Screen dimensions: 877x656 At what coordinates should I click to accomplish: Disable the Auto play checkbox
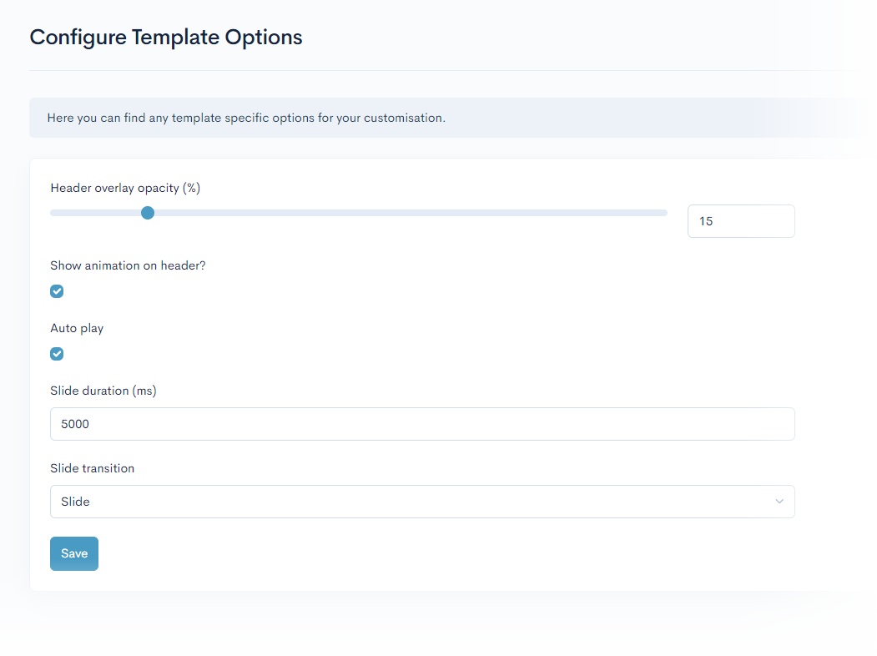click(57, 354)
